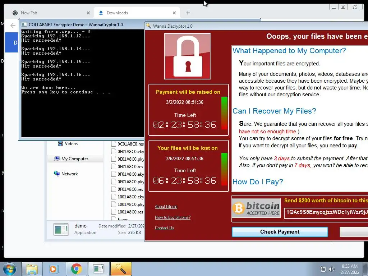This screenshot has height=276, width=368.
Task: Click the 3/2/2022 08:51:36 payment date
Action: tap(184, 102)
